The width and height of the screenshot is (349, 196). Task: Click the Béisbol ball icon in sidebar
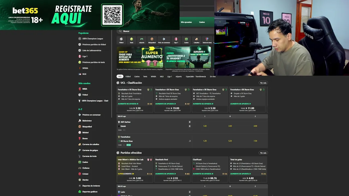pyautogui.click(x=80, y=133)
